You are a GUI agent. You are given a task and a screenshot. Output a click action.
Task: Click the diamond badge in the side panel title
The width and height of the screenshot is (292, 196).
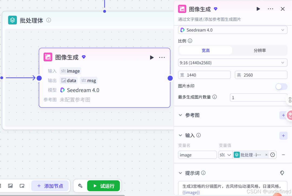coord(216,9)
